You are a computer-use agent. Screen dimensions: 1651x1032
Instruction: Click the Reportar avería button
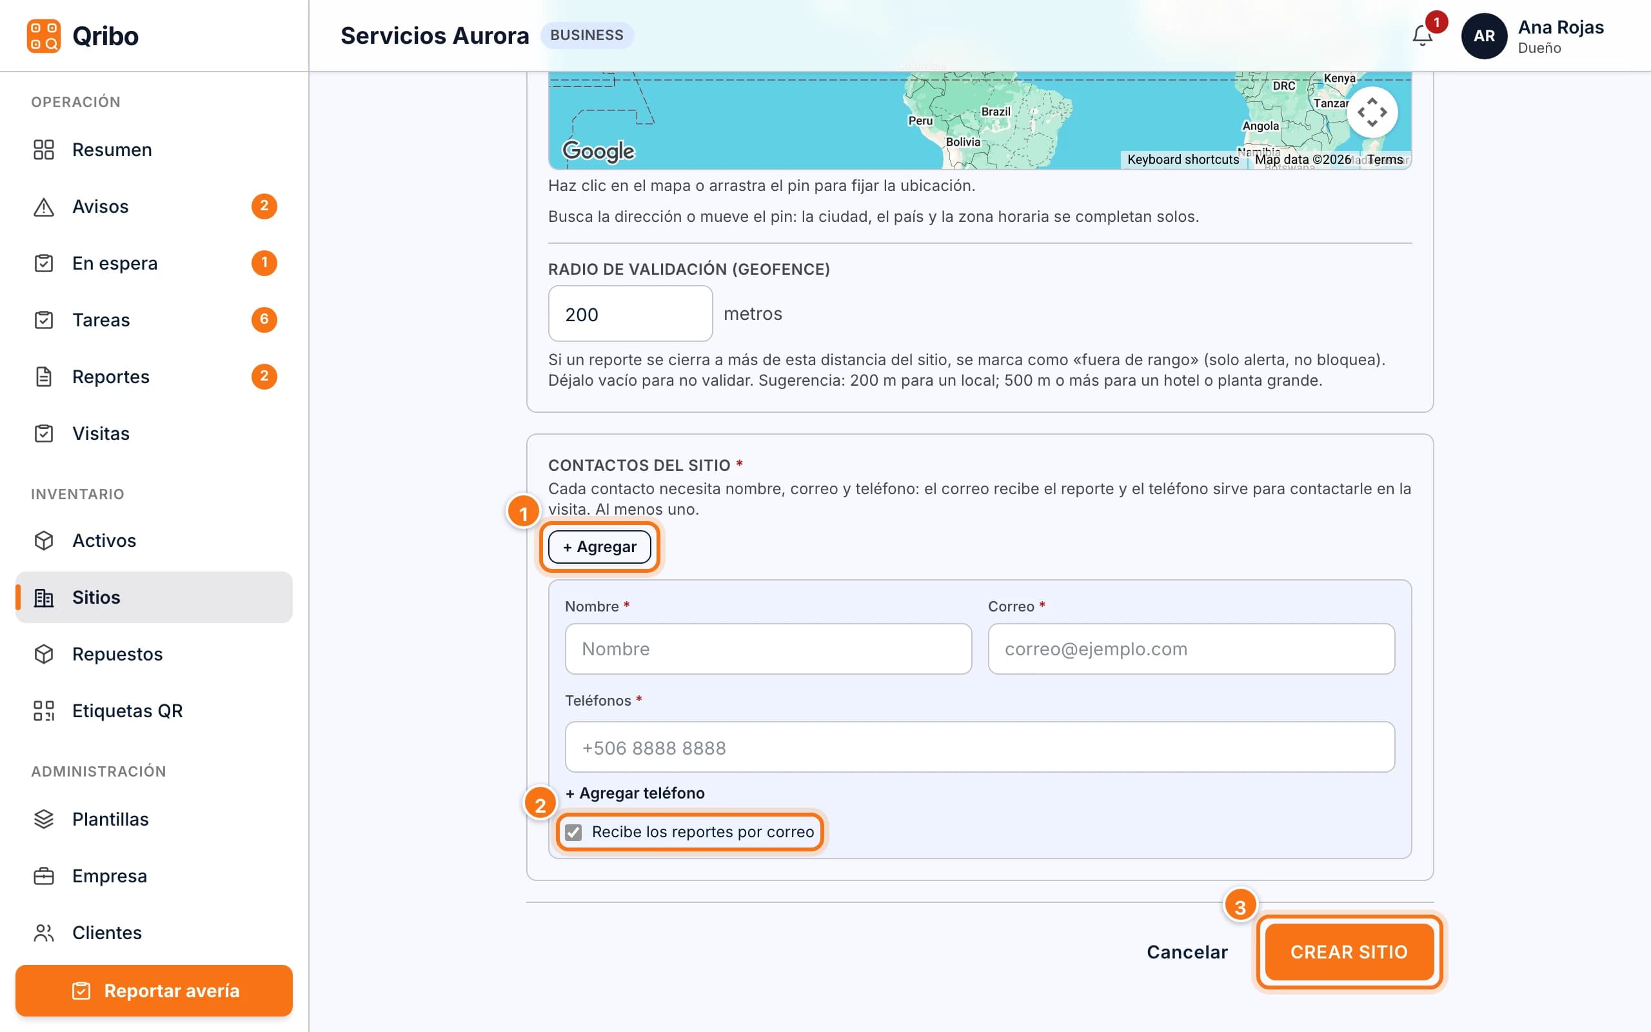tap(153, 990)
